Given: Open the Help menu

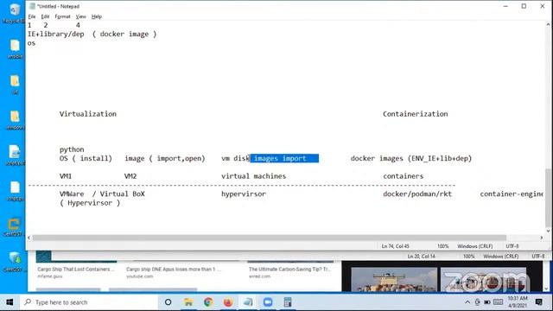Looking at the screenshot, I should 96,16.
